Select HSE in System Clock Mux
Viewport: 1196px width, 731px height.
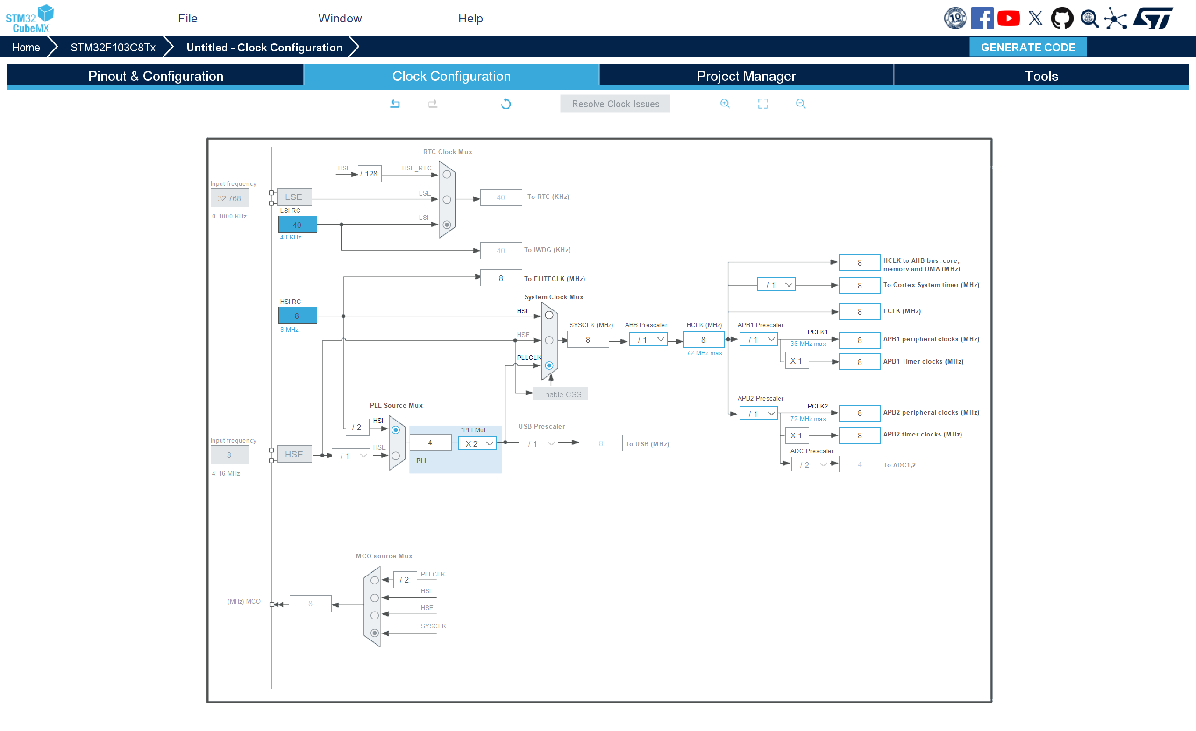(549, 340)
